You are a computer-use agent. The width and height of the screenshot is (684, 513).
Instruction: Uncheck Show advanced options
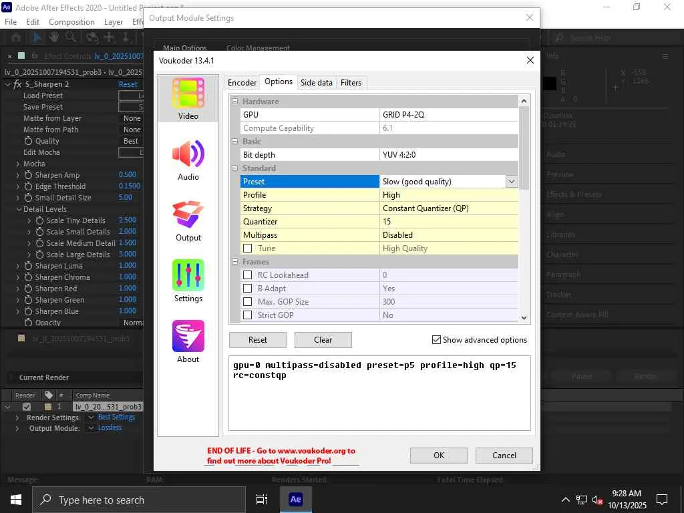[x=436, y=340]
